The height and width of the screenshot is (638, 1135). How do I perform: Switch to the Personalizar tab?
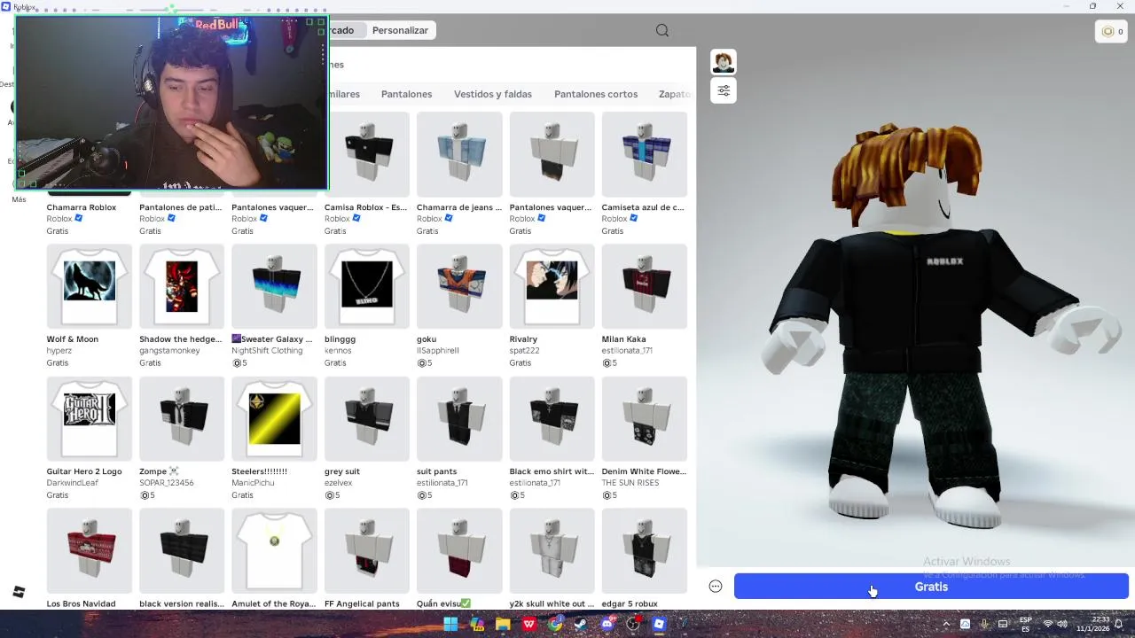400,30
